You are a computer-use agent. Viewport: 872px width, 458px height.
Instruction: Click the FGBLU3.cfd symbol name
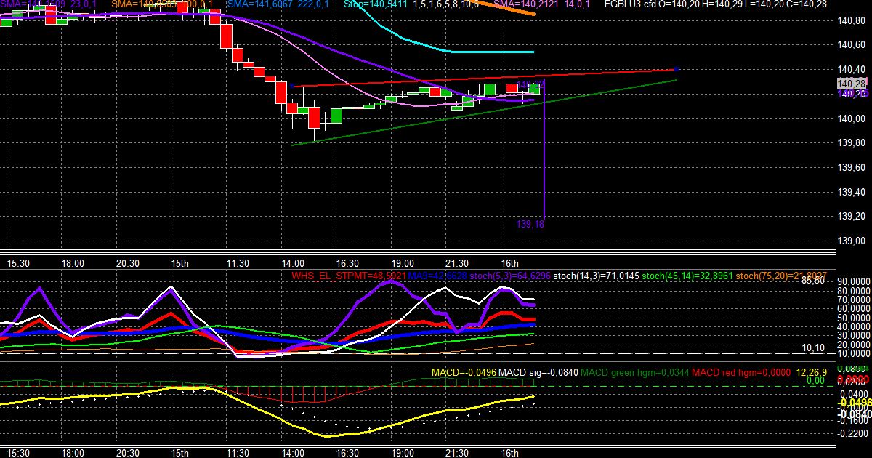(x=631, y=4)
